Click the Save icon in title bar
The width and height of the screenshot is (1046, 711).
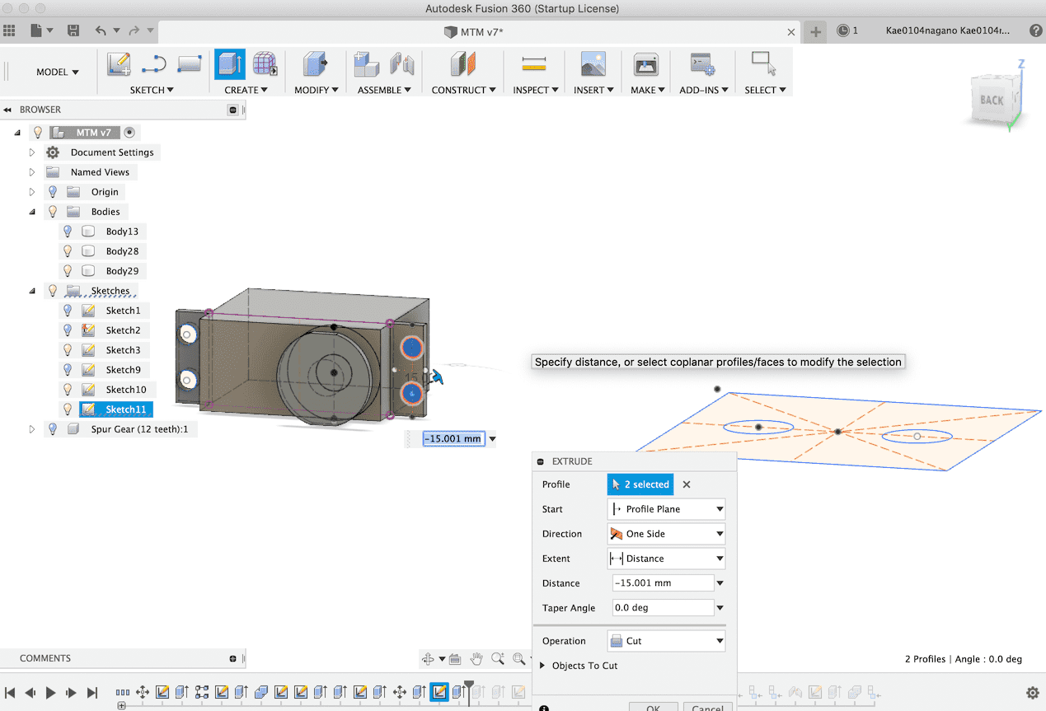point(73,30)
